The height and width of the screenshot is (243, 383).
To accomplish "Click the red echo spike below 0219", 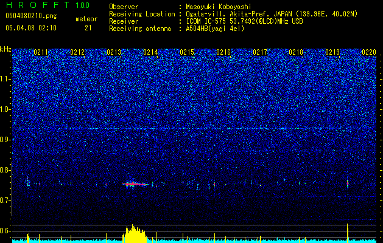I will (x=347, y=183).
